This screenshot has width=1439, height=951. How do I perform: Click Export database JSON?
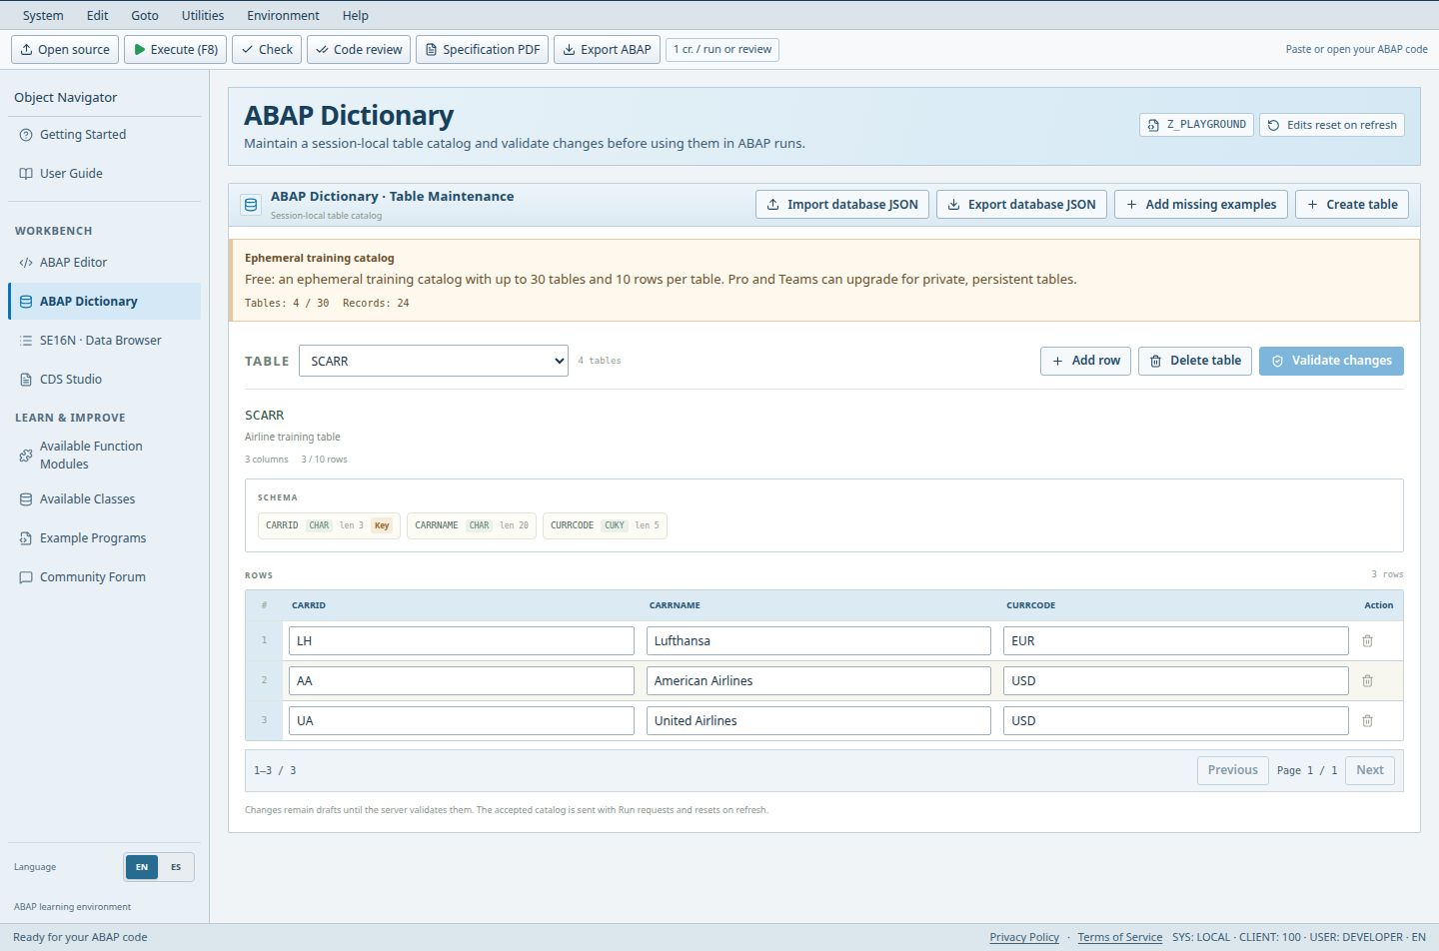tap(1021, 205)
